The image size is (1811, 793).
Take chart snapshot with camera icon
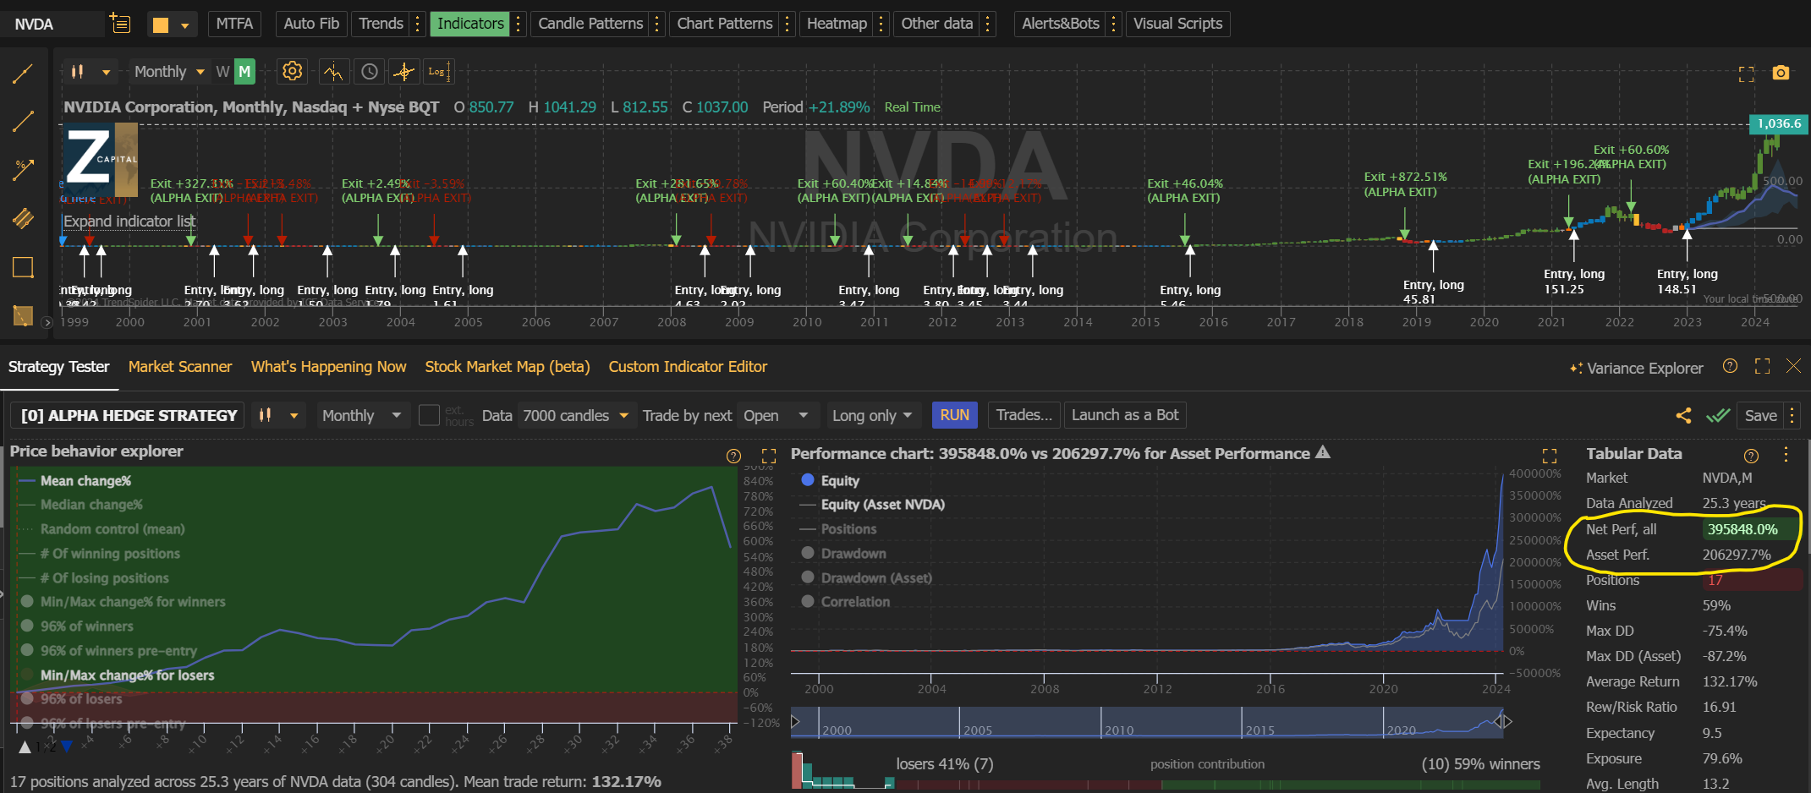pos(1781,73)
